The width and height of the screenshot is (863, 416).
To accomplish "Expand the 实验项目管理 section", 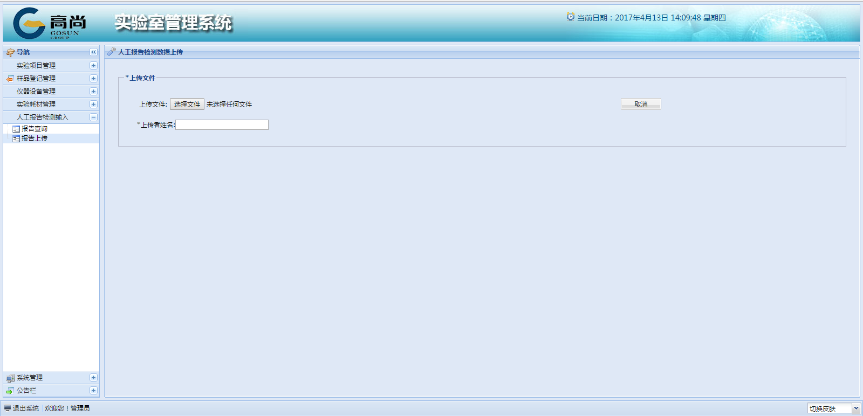I will click(93, 66).
